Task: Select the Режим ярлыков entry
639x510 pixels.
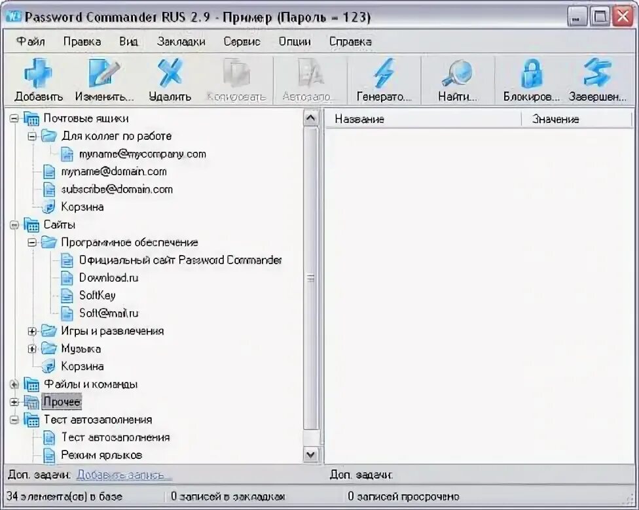Action: point(101,454)
